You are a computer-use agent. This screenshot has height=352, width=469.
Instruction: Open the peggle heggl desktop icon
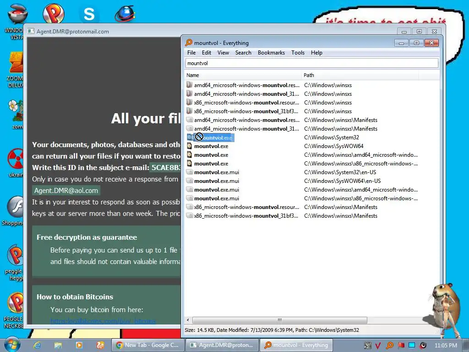15,263
